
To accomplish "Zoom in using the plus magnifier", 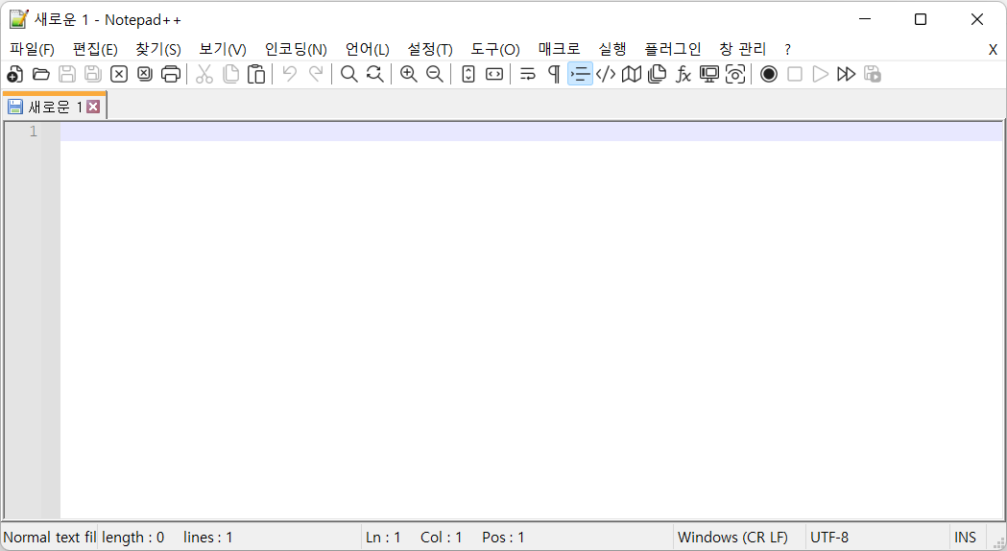I will coord(408,75).
